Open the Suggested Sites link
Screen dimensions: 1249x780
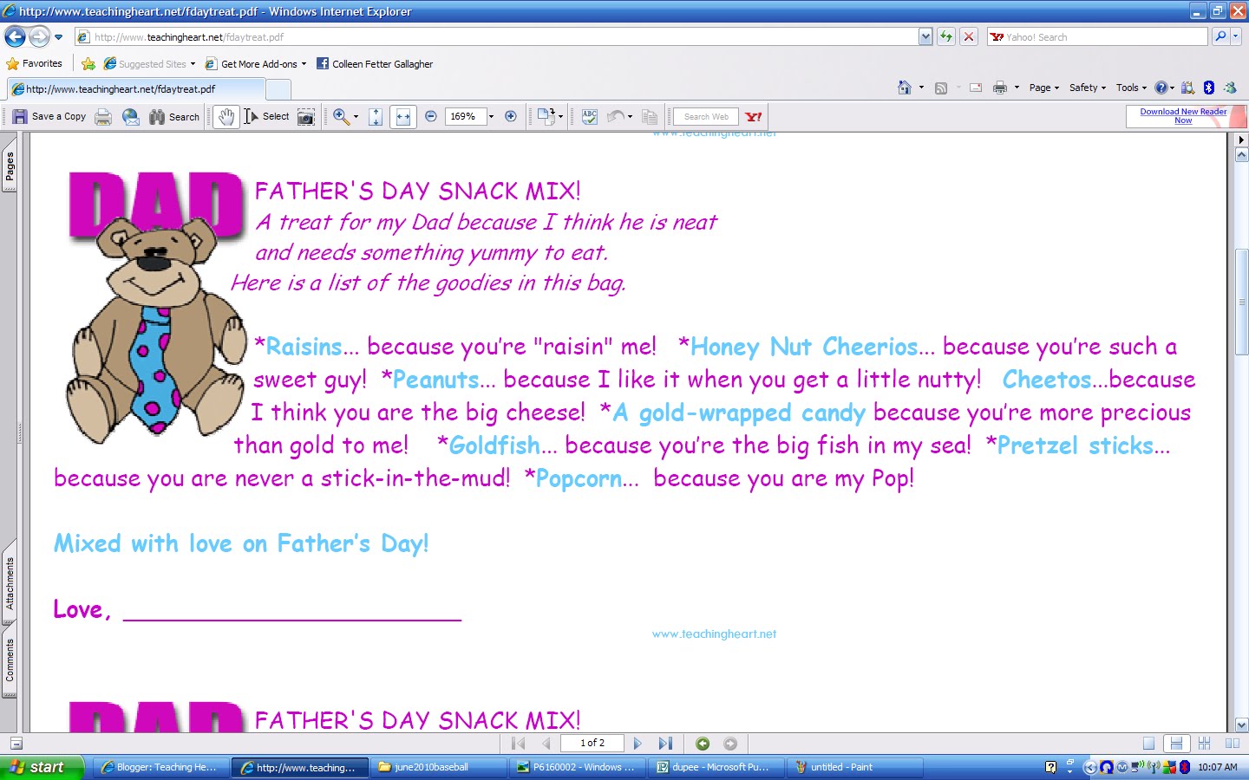149,64
